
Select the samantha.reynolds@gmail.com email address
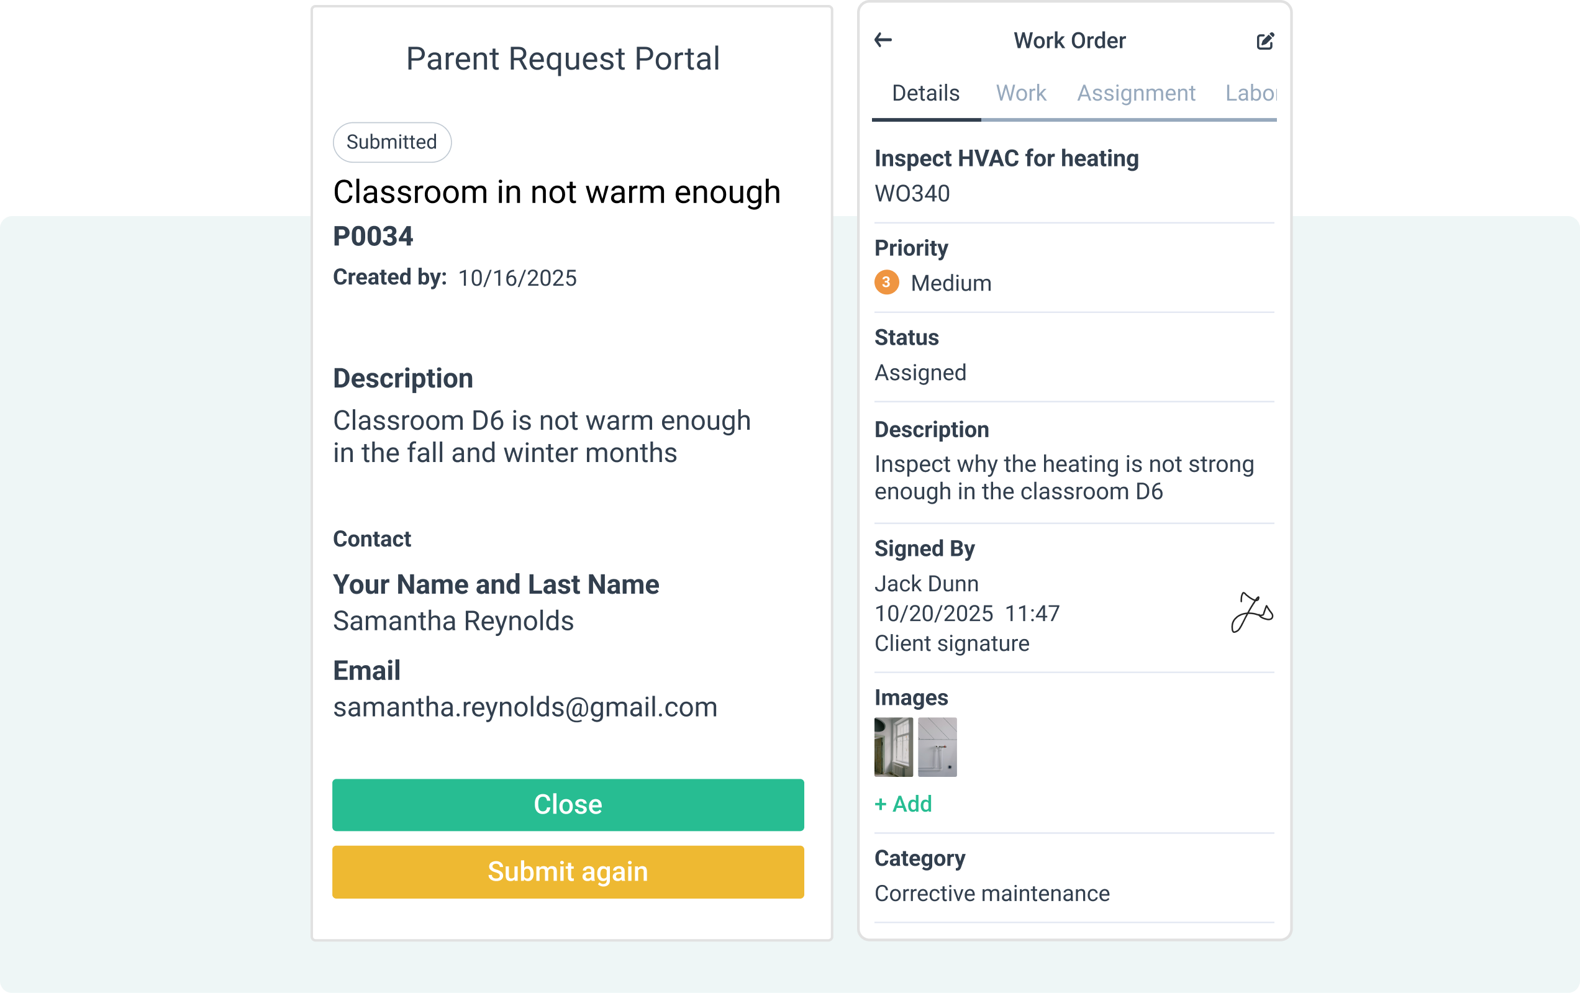525,707
